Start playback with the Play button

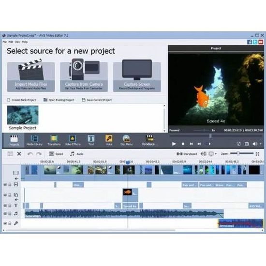tap(174, 144)
